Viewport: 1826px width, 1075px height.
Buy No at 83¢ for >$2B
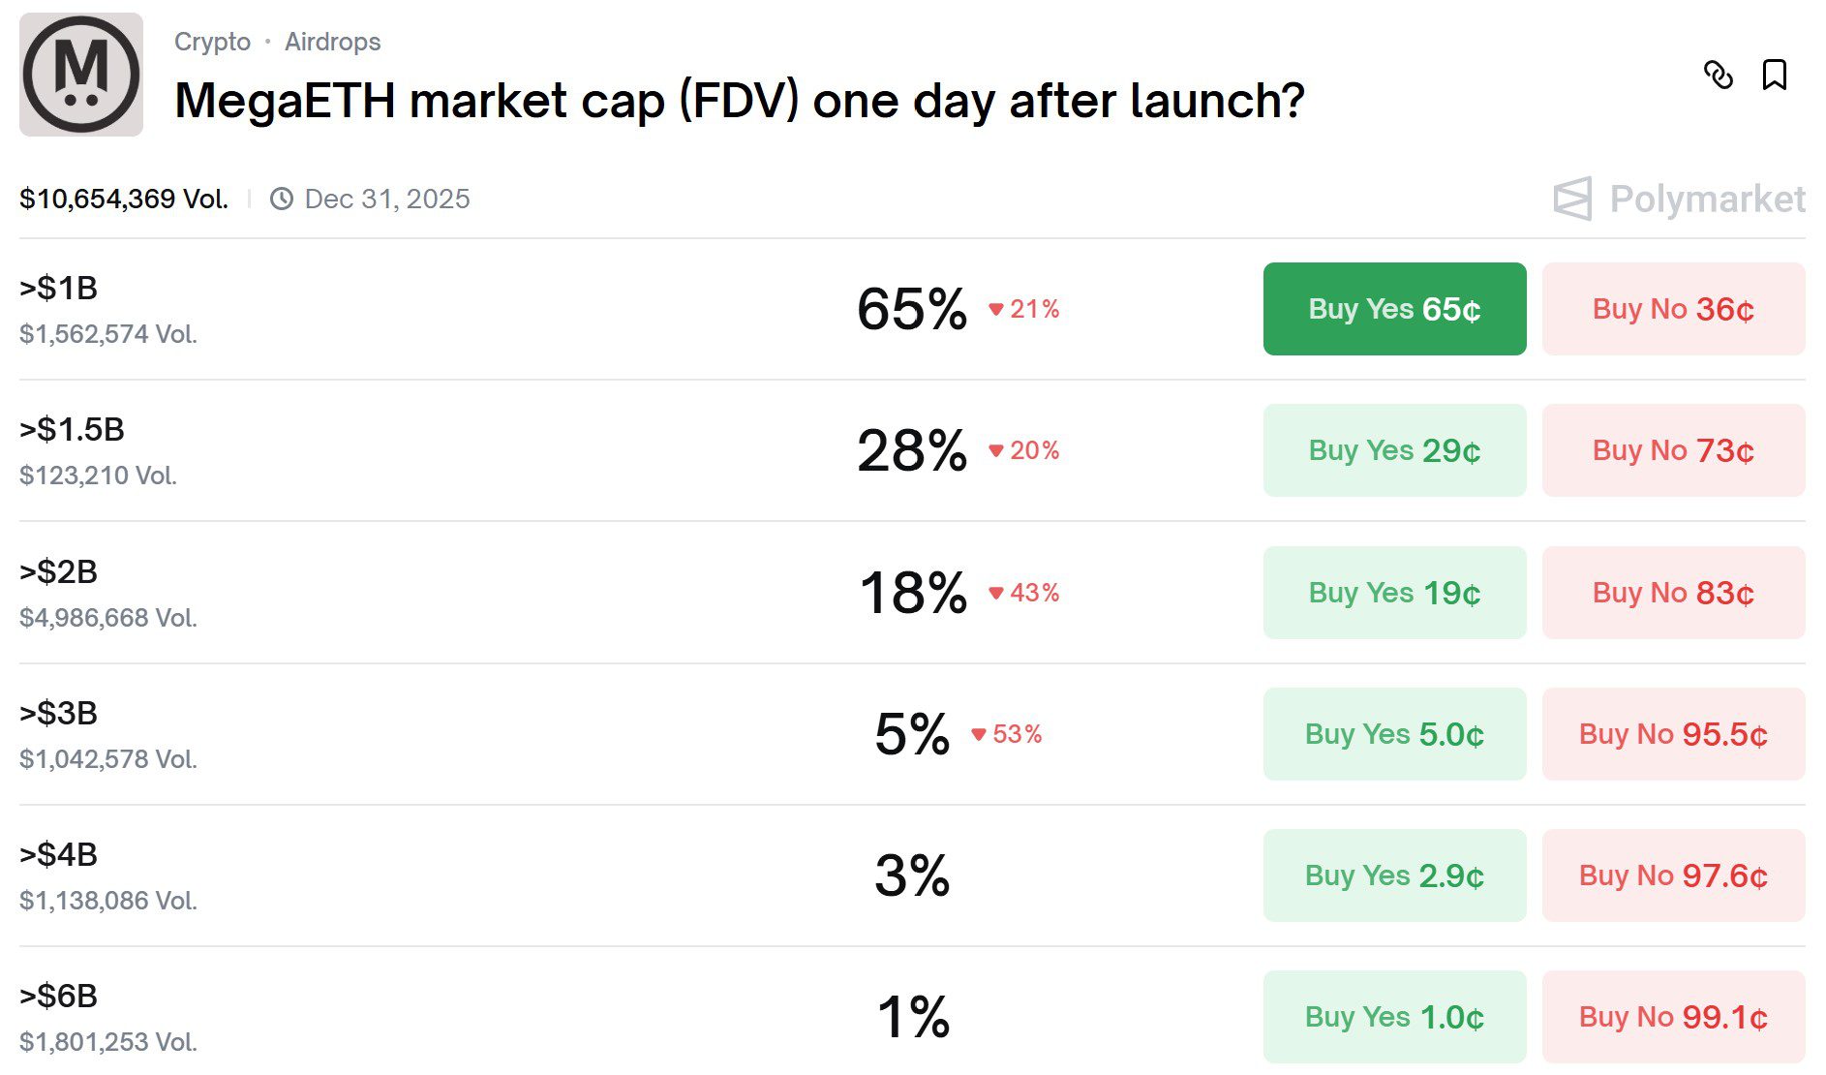pos(1673,593)
